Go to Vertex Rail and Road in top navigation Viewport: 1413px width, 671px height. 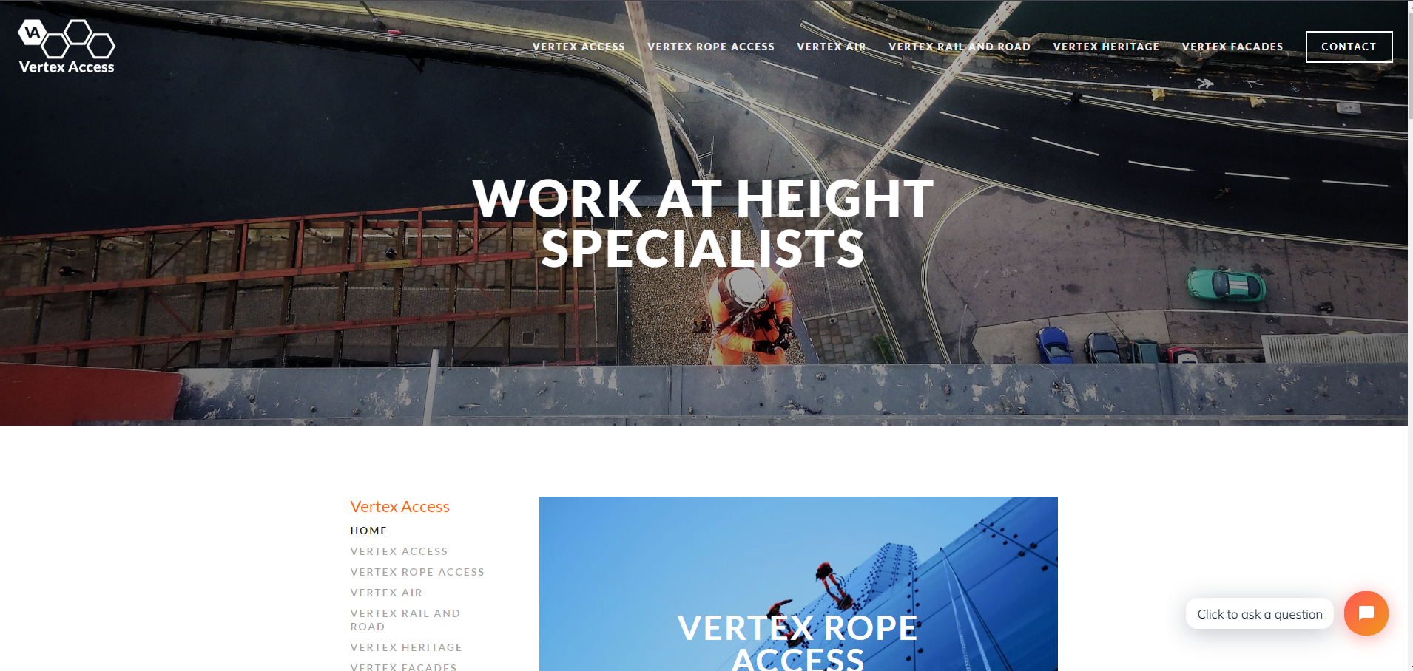(960, 47)
